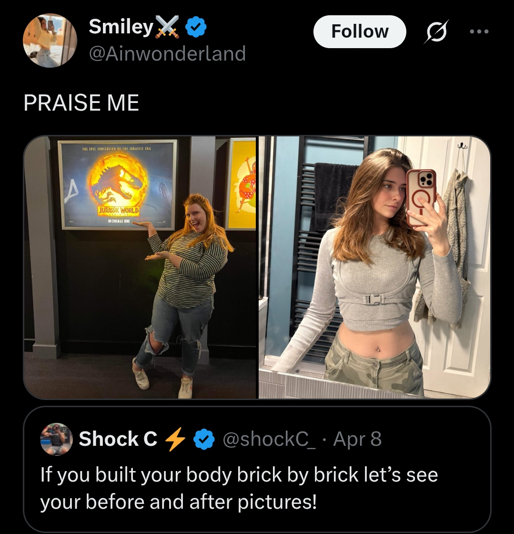
Task: Go to the @shockC_ handle
Action: tap(269, 439)
